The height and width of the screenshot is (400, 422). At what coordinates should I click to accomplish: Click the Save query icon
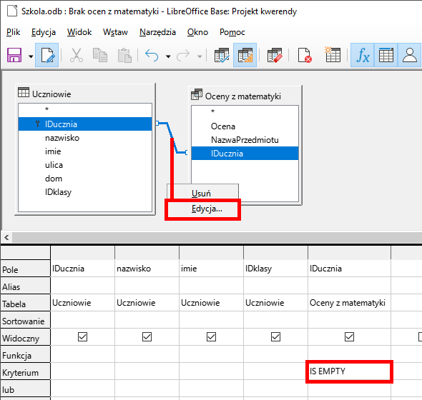[14, 55]
